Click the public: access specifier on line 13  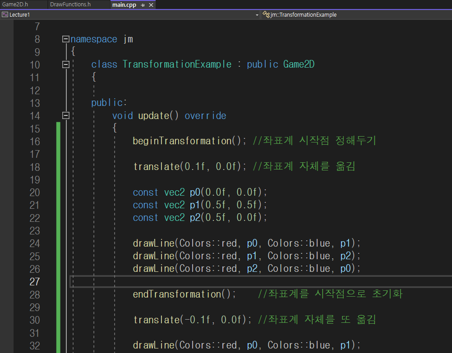click(109, 103)
